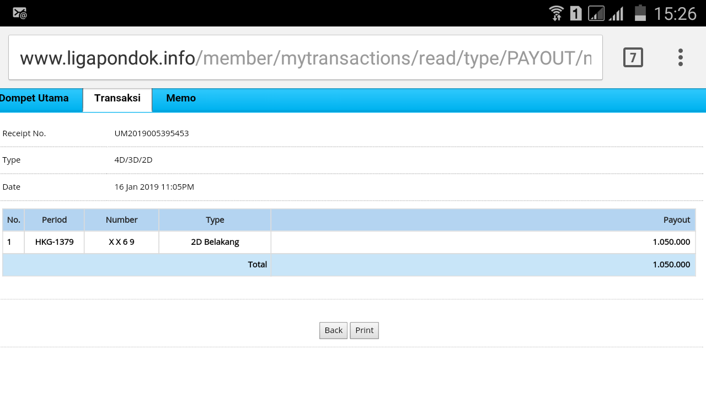Tap the Total payout amount 1.050.000
This screenshot has height=397, width=706.
pos(671,265)
